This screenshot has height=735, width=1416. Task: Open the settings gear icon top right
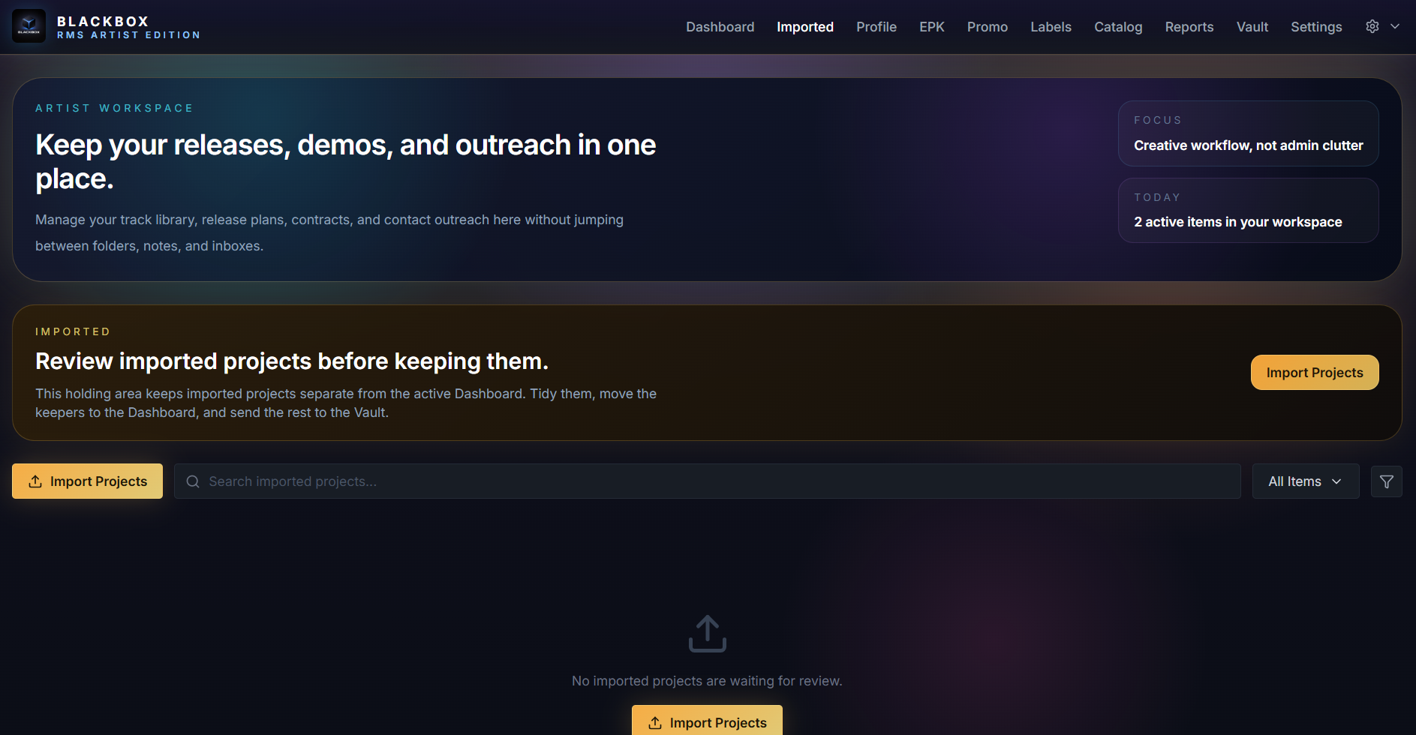(1372, 26)
